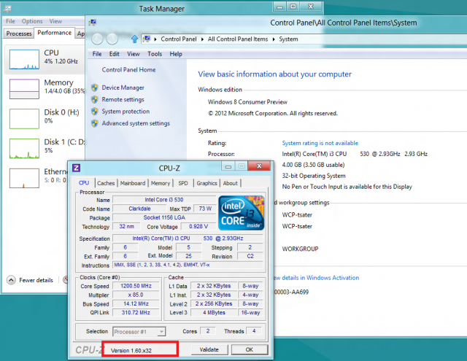Screen dimensions: 467x361
Task: Select CPU usage graph thumbnail
Action: pos(24,60)
